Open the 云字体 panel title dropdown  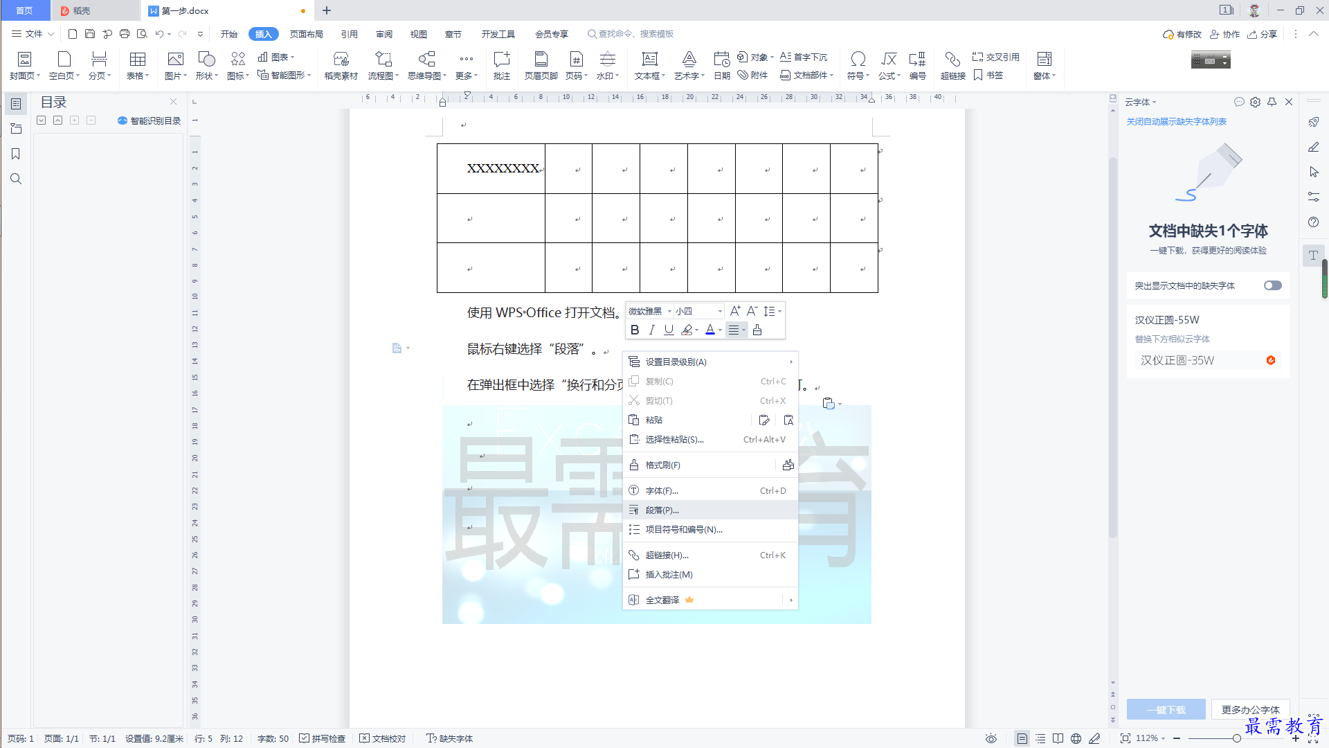1140,102
